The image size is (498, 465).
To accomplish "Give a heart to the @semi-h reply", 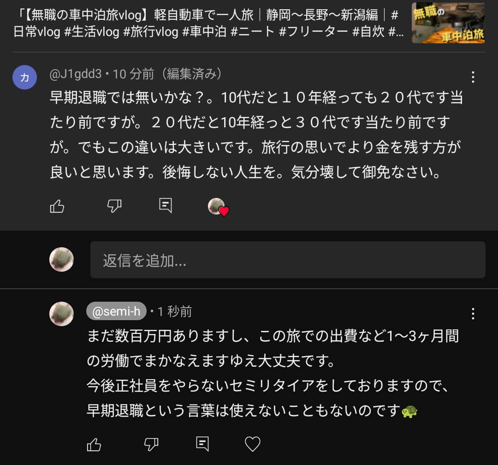I will point(253,444).
